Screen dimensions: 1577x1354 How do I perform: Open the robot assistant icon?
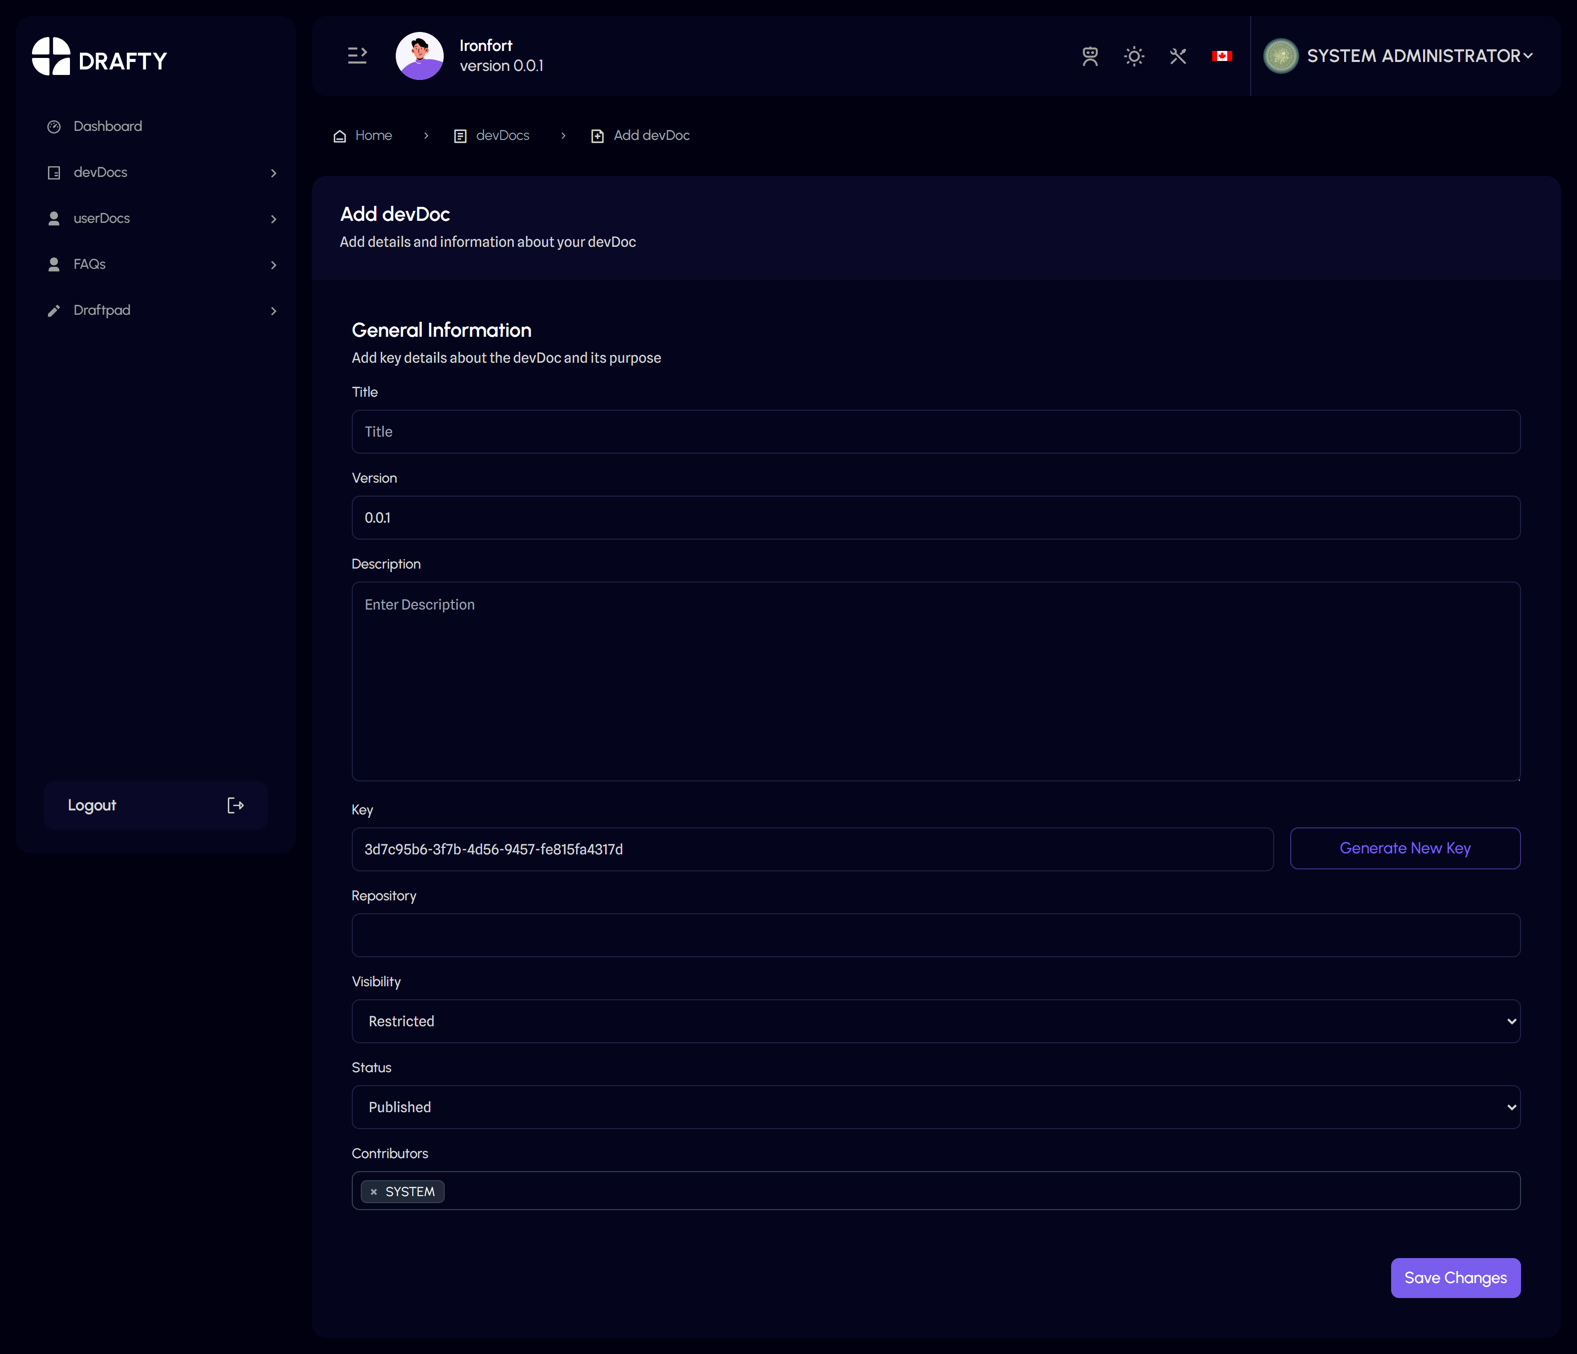click(1090, 56)
